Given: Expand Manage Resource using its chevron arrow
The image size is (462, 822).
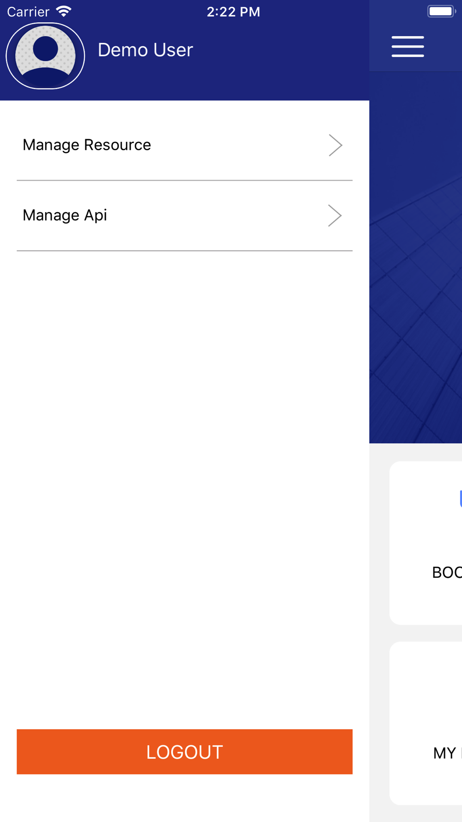Looking at the screenshot, I should [x=335, y=145].
